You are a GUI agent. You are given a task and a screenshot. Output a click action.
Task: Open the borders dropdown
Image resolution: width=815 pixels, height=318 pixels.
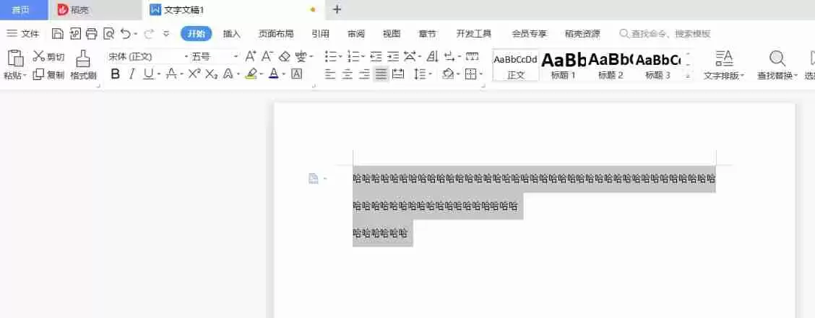pos(481,74)
